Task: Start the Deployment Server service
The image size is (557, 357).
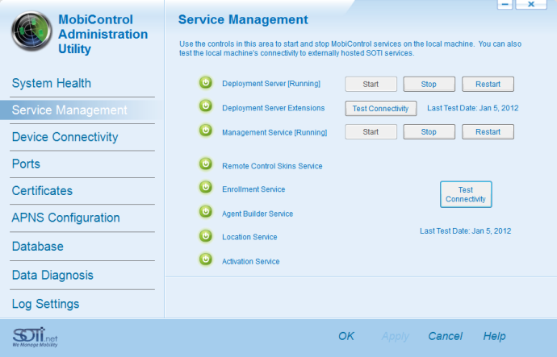Action: click(371, 84)
